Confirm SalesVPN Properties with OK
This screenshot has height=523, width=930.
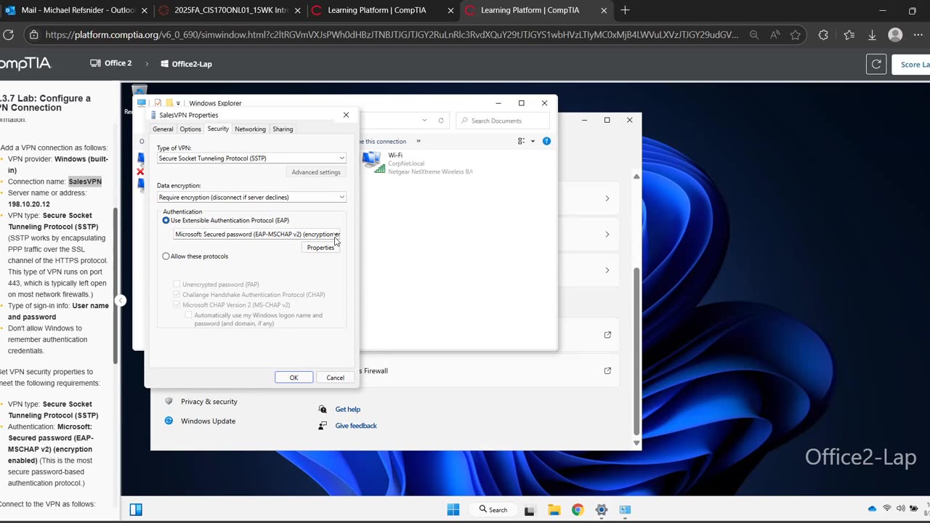294,378
